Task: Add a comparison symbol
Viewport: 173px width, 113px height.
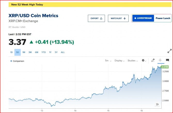Action: (x=17, y=61)
